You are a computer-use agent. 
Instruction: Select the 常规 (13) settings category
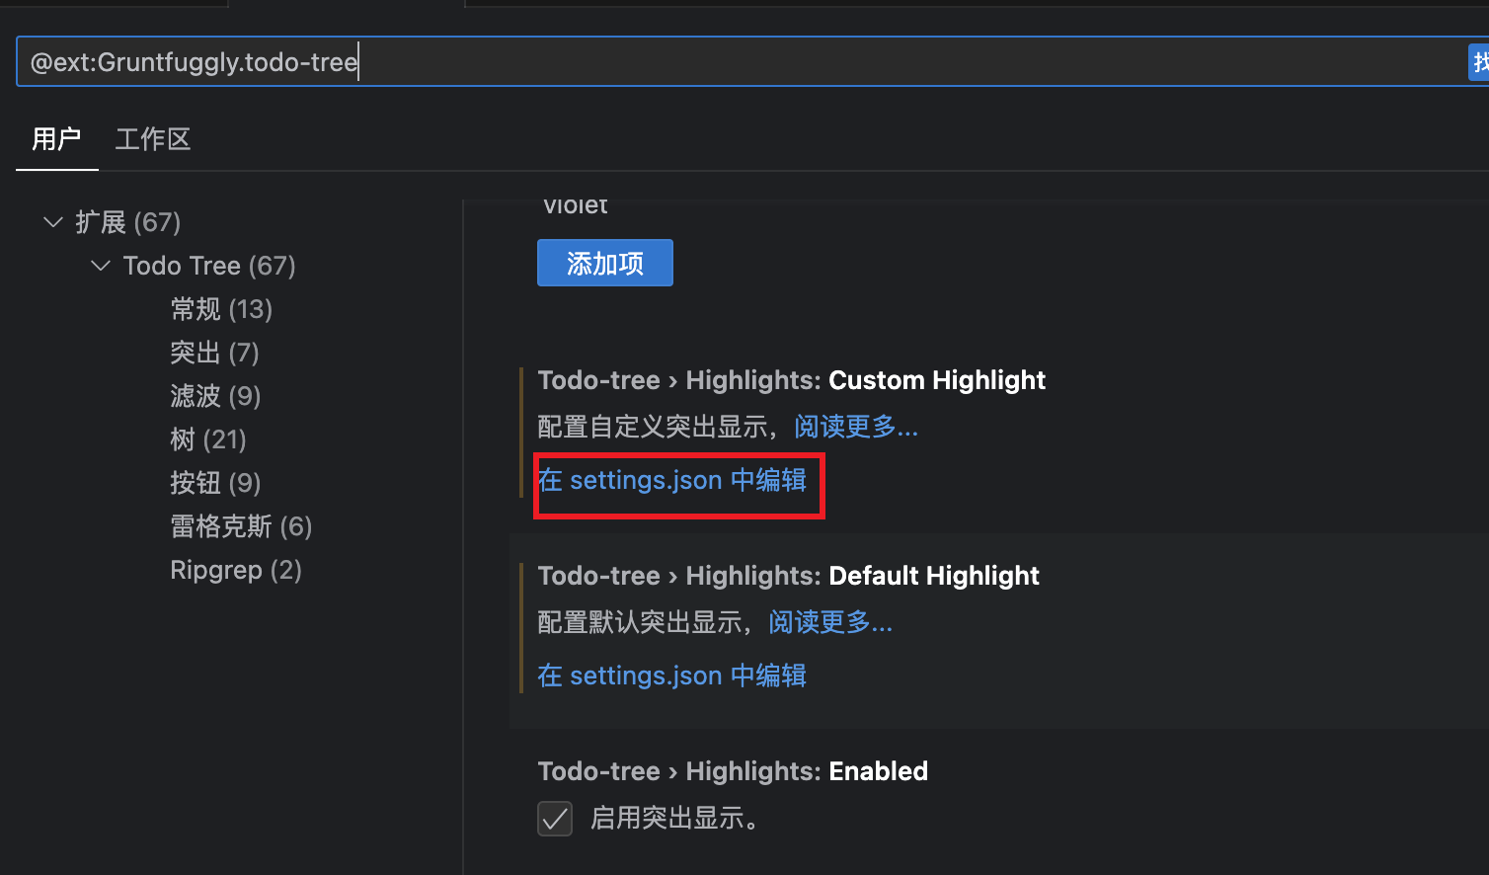pos(221,308)
